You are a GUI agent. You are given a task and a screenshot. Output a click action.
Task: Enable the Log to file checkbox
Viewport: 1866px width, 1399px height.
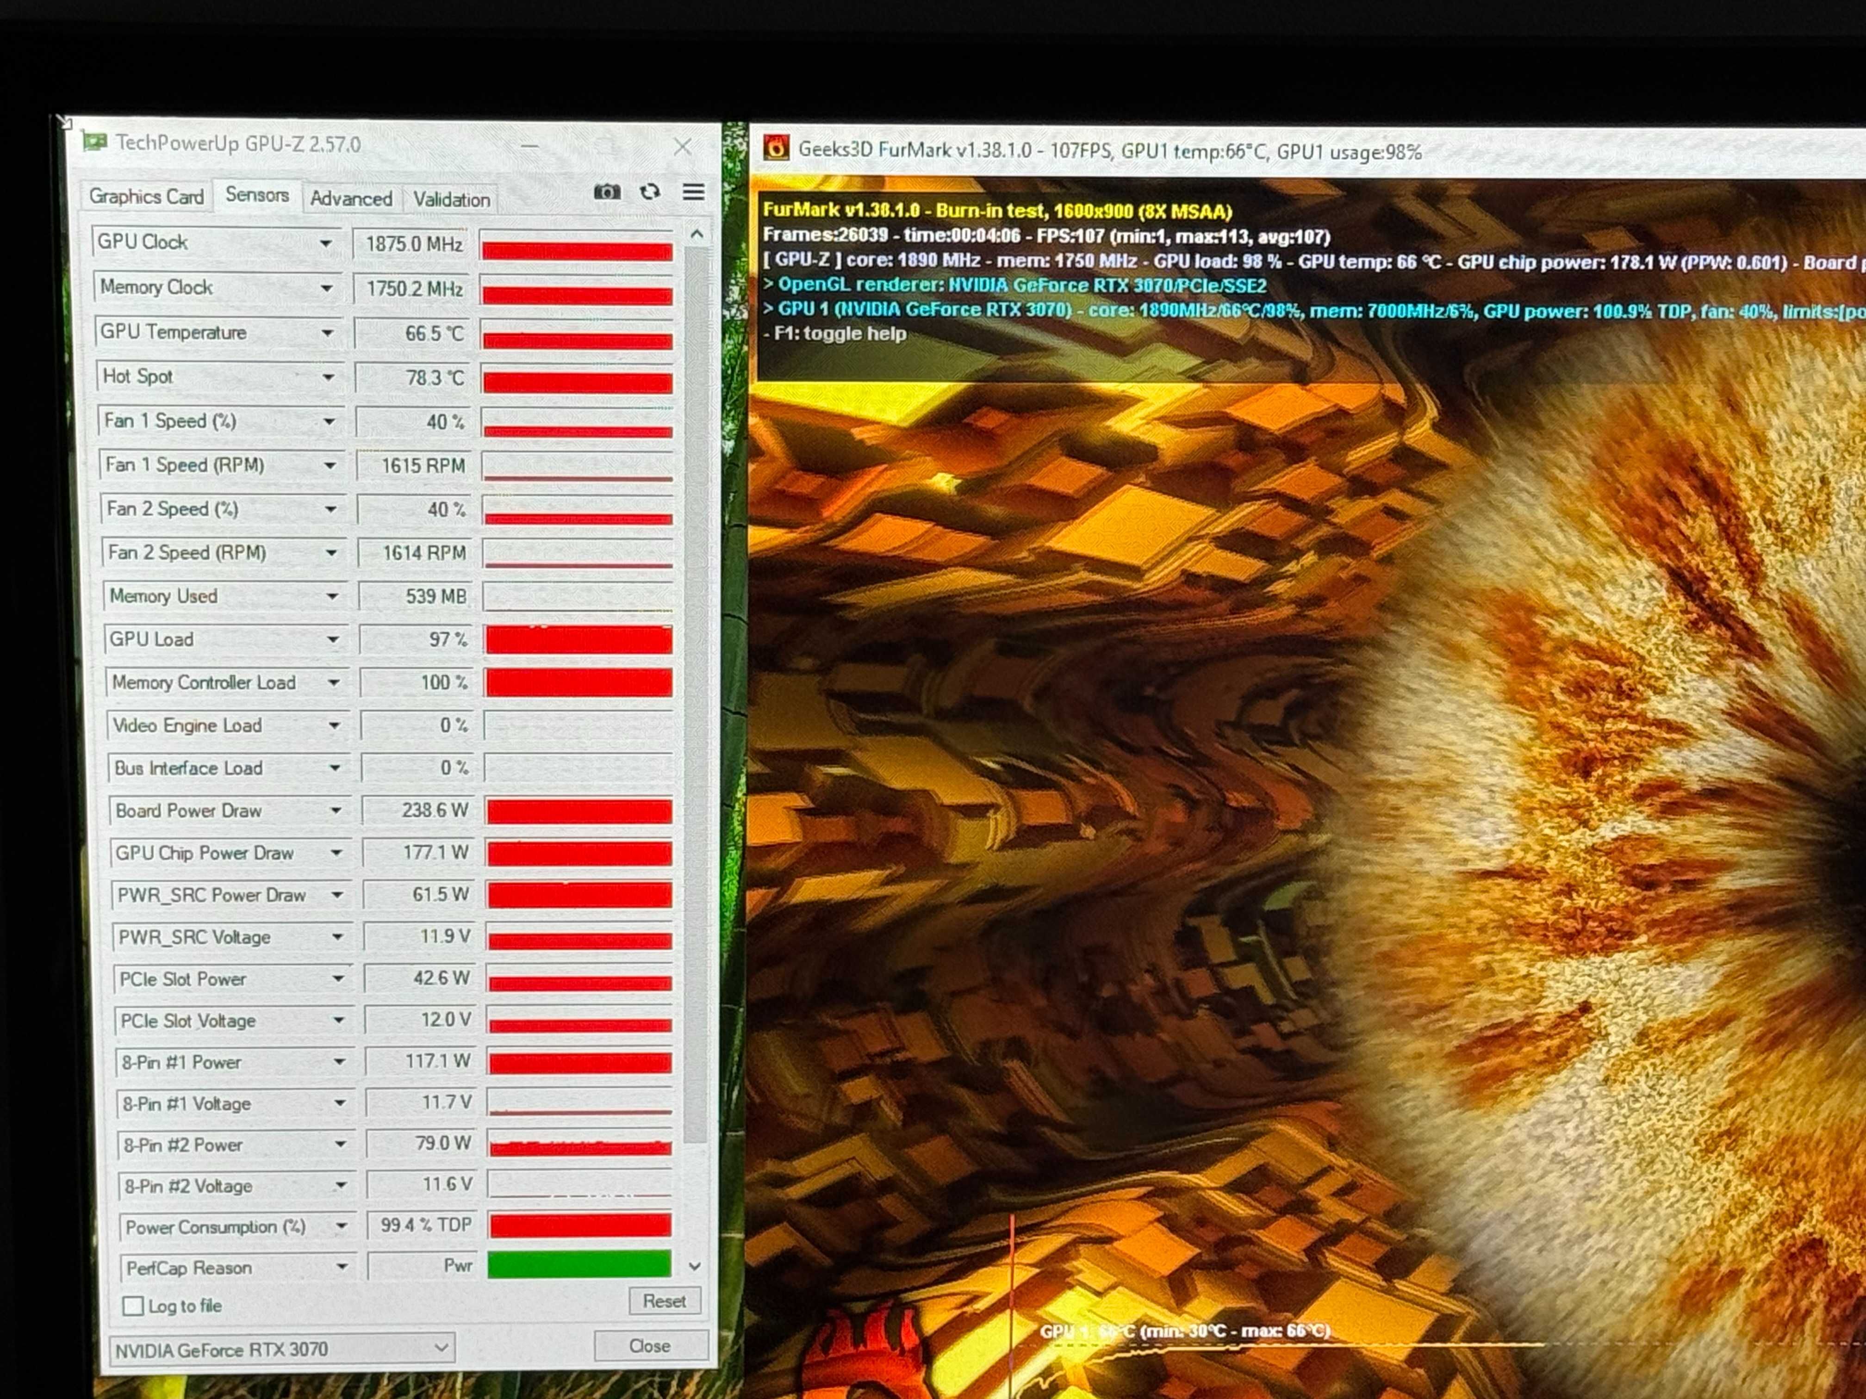click(x=133, y=1306)
